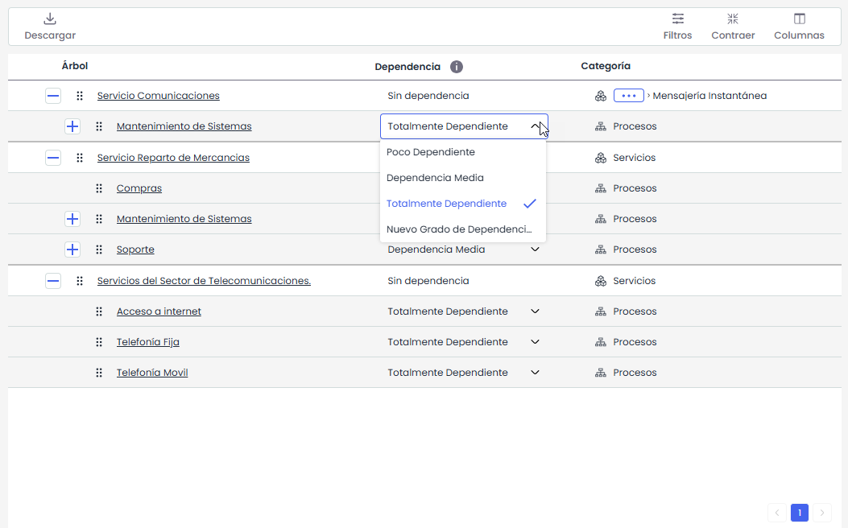Image resolution: width=848 pixels, height=528 pixels.
Task: Click the Contraer collapse-all icon
Action: [732, 19]
